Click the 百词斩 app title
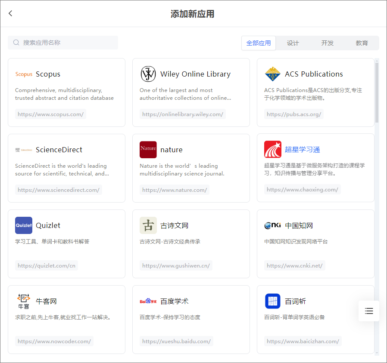 (x=295, y=301)
